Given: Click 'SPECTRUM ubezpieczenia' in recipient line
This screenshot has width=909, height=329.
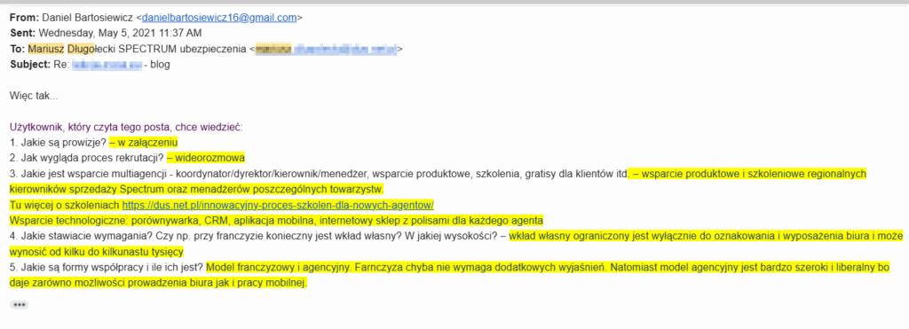Looking at the screenshot, I should pyautogui.click(x=183, y=50).
